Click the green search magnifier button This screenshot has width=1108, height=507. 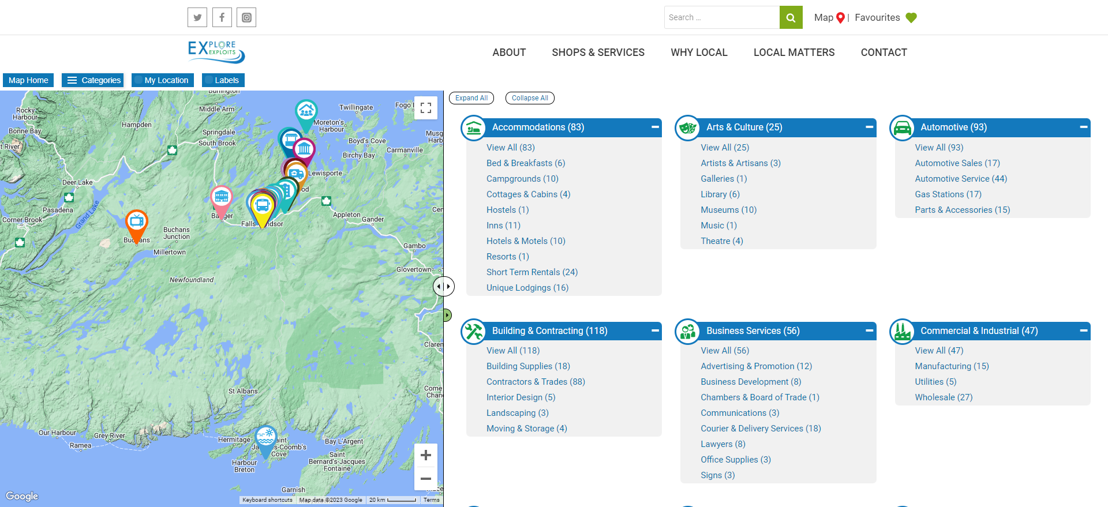point(791,17)
